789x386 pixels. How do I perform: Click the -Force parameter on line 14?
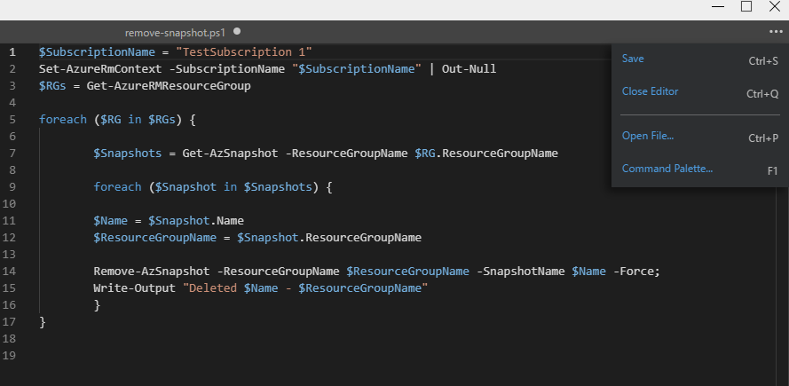[x=635, y=272]
